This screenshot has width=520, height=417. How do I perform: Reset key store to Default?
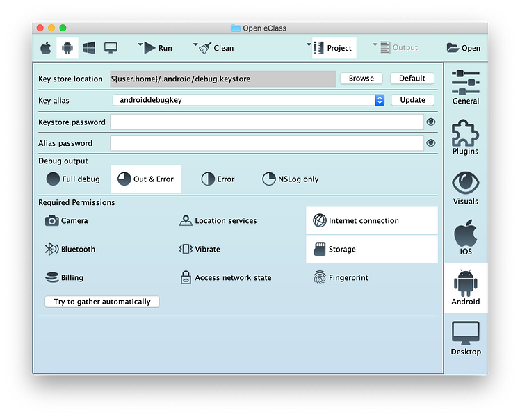coord(412,79)
